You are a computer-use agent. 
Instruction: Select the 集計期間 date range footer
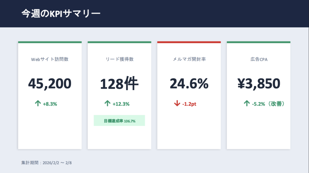pos(46,163)
